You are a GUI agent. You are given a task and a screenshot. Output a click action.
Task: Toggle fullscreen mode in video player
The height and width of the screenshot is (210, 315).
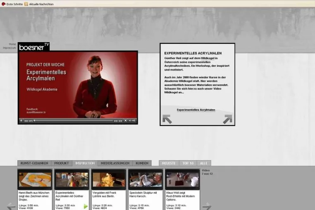coord(126,121)
